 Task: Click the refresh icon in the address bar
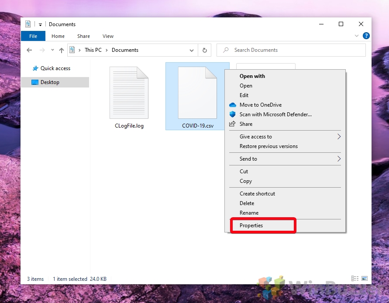(x=204, y=50)
